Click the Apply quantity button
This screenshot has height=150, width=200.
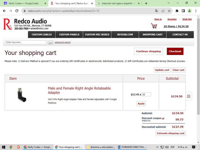tap(141, 103)
